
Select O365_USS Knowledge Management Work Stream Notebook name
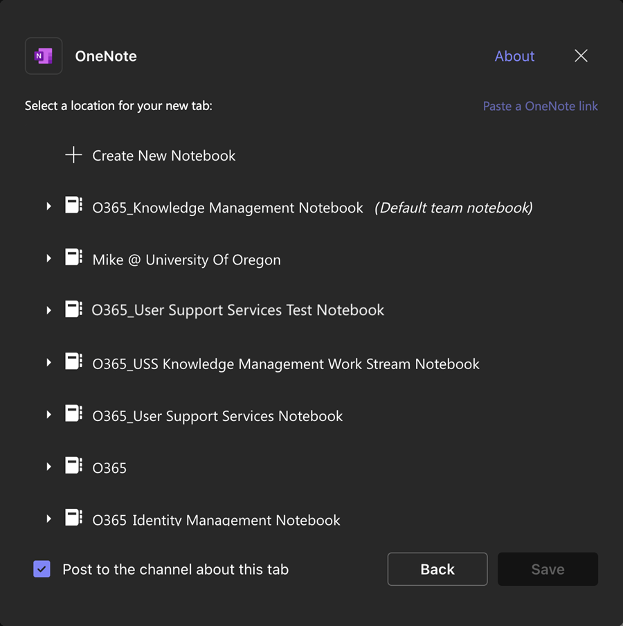click(286, 364)
